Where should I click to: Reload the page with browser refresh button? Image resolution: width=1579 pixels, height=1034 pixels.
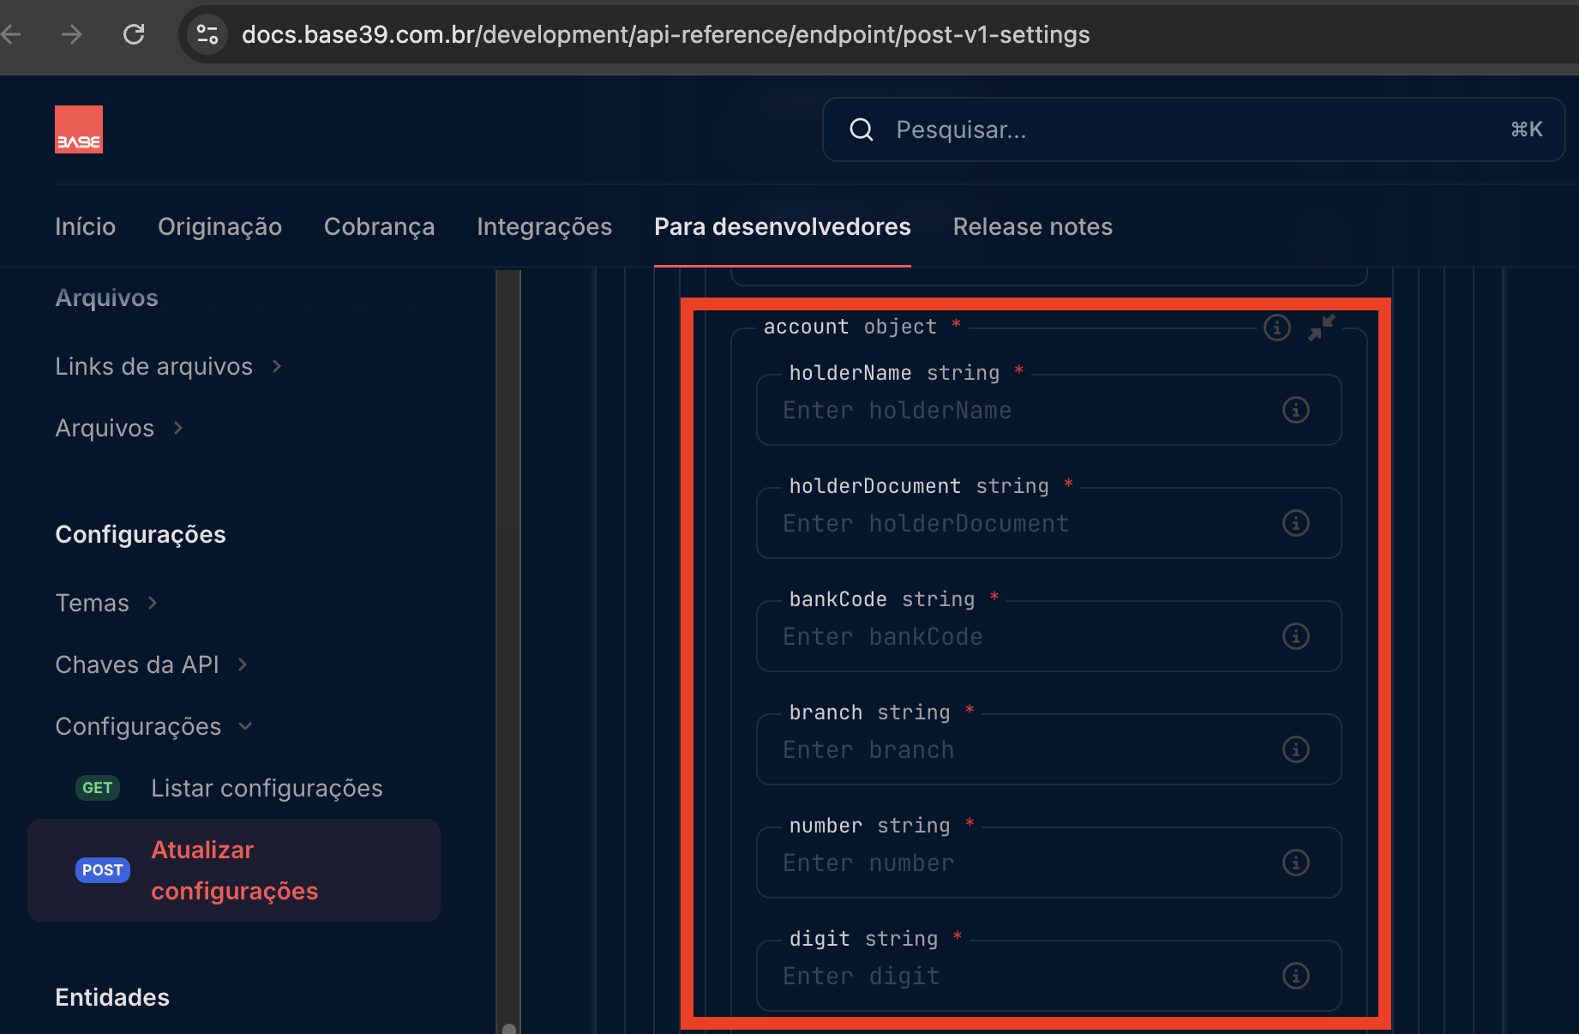[134, 34]
